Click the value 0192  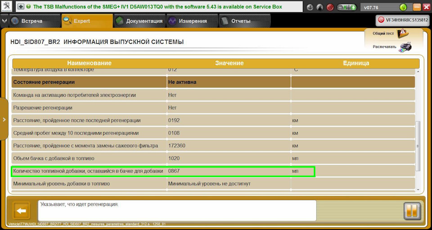[174, 120]
